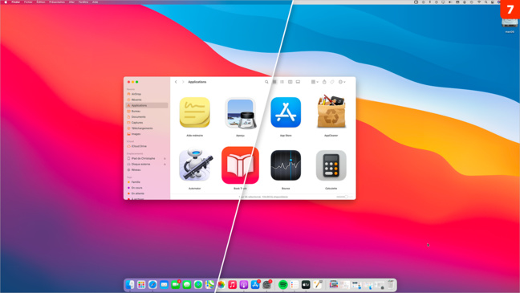This screenshot has width=520, height=293.
Task: Open the Présentation menu
Action: 57,2
